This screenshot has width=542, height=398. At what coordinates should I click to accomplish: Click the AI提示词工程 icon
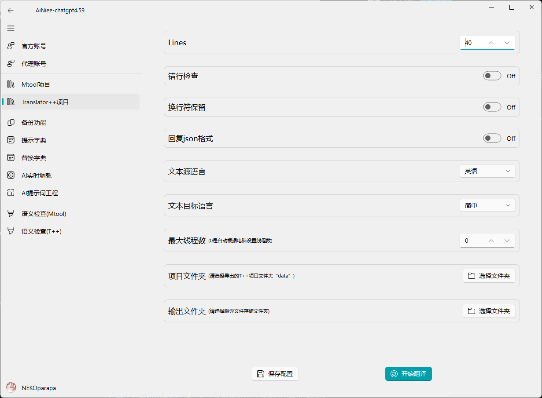[x=11, y=193]
